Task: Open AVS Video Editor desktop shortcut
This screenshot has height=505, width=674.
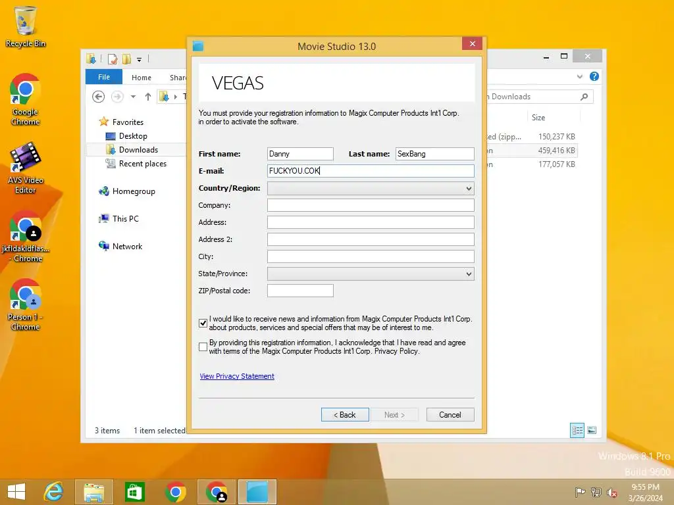Action: pos(26,168)
